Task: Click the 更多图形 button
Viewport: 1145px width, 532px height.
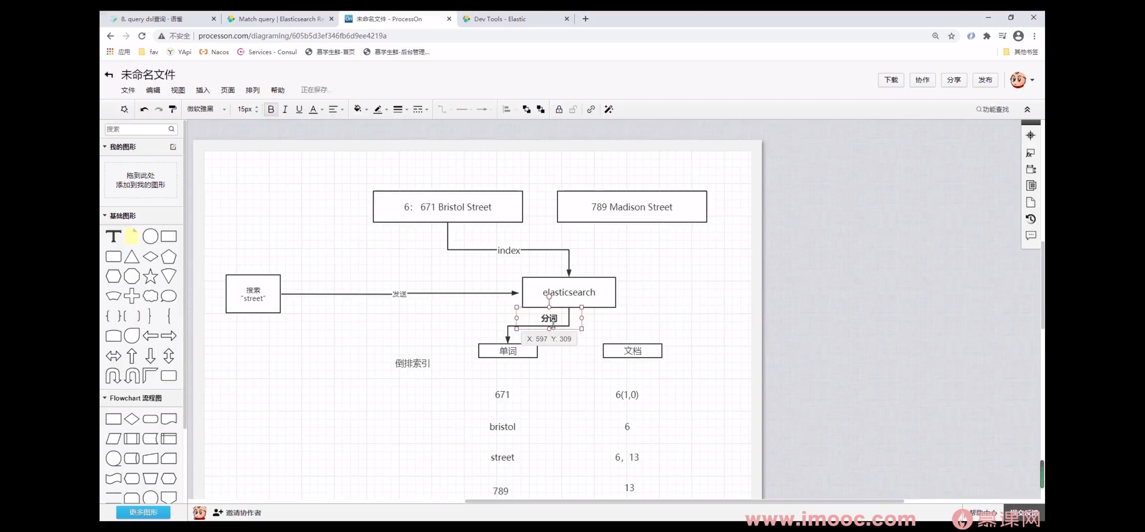Action: click(143, 512)
